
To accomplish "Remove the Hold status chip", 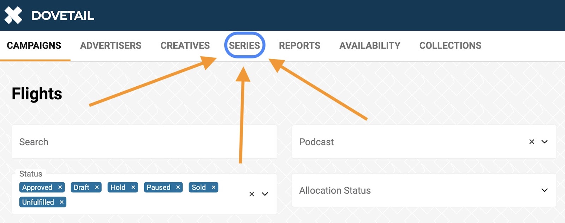I will (133, 187).
